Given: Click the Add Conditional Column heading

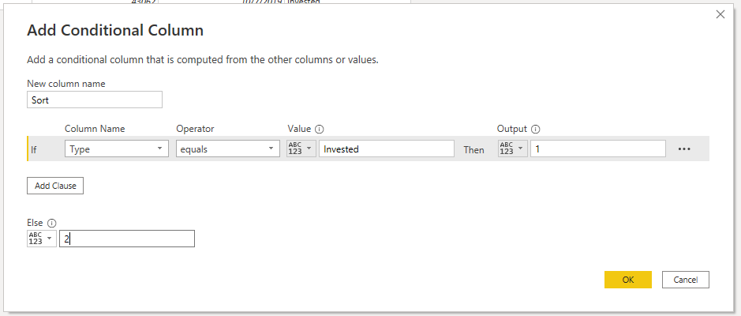Looking at the screenshot, I should (x=115, y=30).
